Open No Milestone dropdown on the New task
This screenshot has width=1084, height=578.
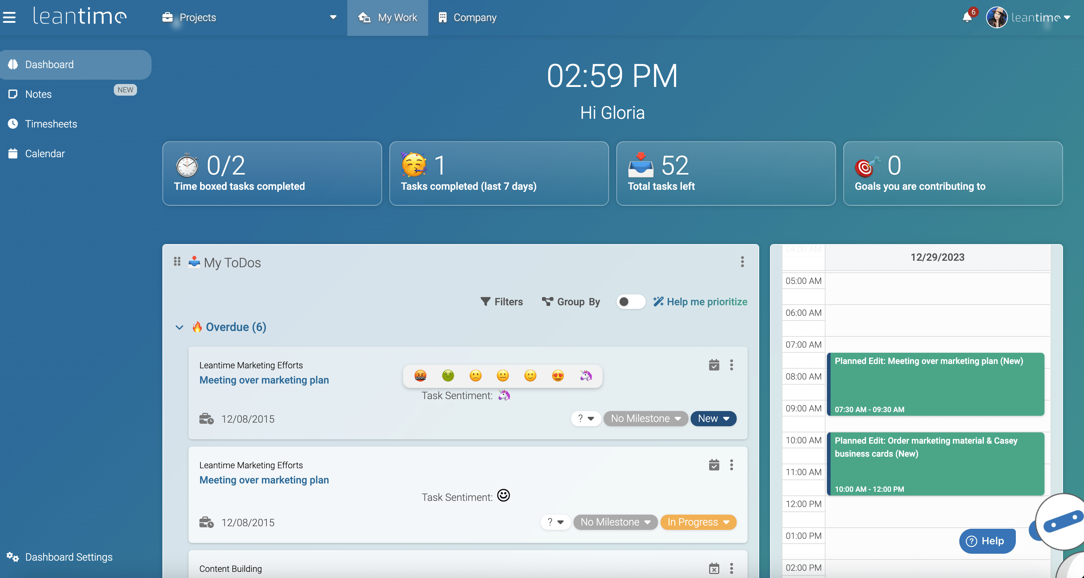(x=646, y=419)
